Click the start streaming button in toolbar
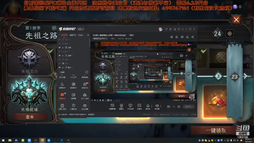The image size is (254, 143). click(x=188, y=107)
